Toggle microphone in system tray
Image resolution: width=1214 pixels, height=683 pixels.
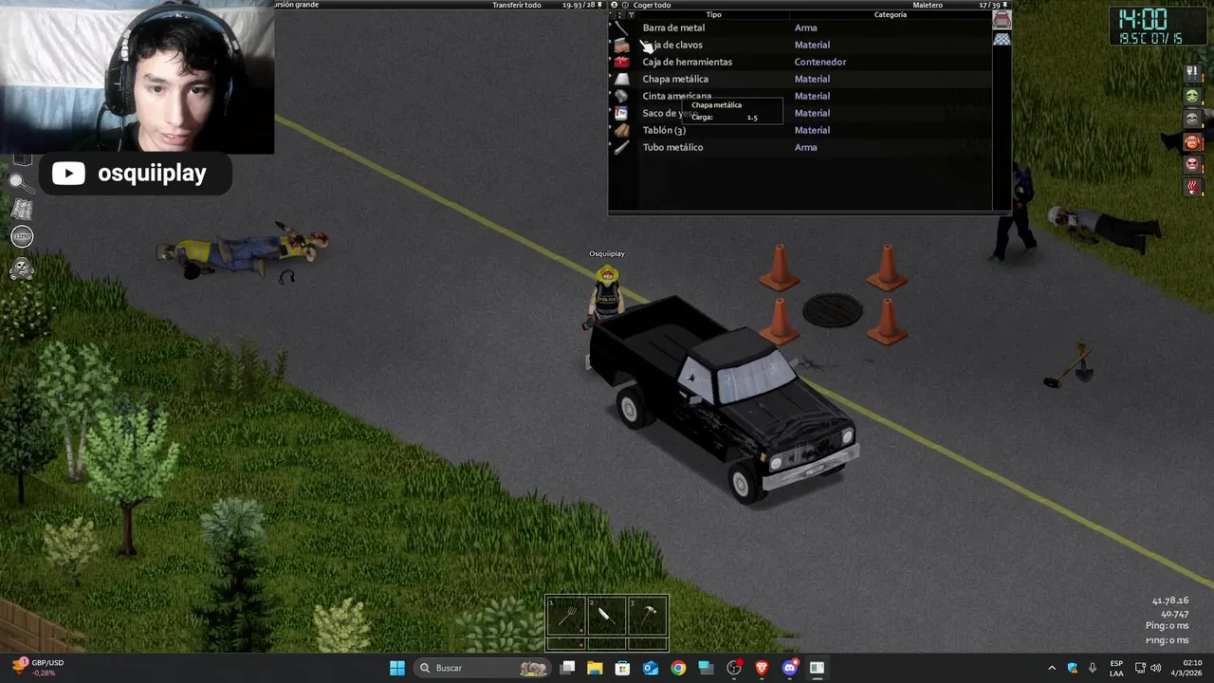[x=1093, y=668]
